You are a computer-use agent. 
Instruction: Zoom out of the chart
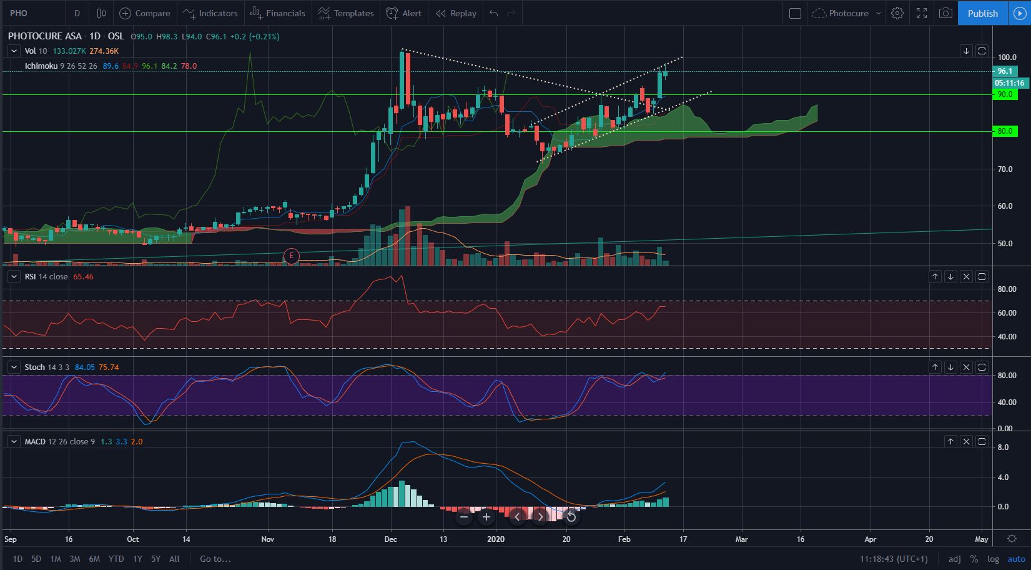(x=464, y=517)
